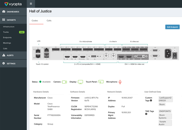
Task: Click the Hall of Justice page title
Action: coord(40,11)
